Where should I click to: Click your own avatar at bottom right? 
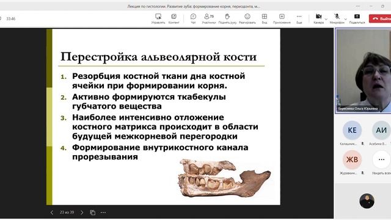367,201
